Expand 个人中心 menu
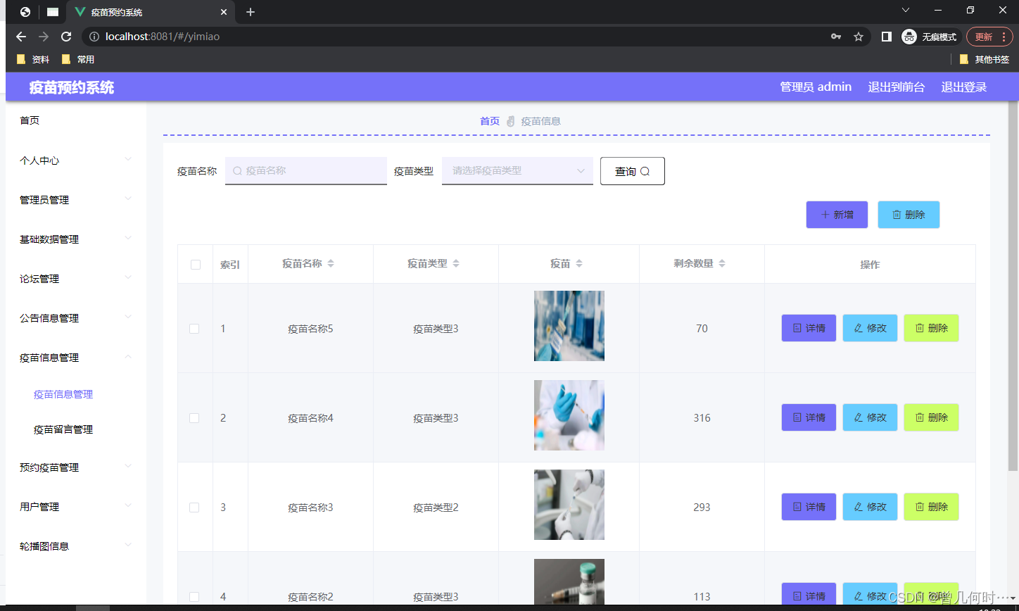The width and height of the screenshot is (1019, 611). tap(76, 160)
